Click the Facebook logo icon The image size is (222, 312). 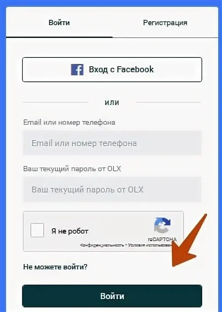(77, 70)
